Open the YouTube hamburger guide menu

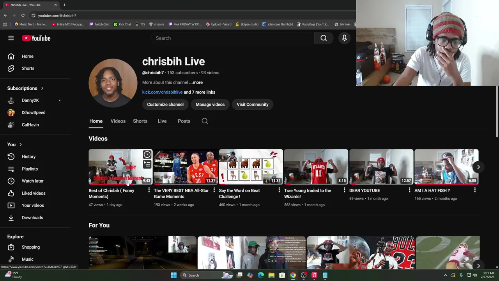[x=11, y=38]
